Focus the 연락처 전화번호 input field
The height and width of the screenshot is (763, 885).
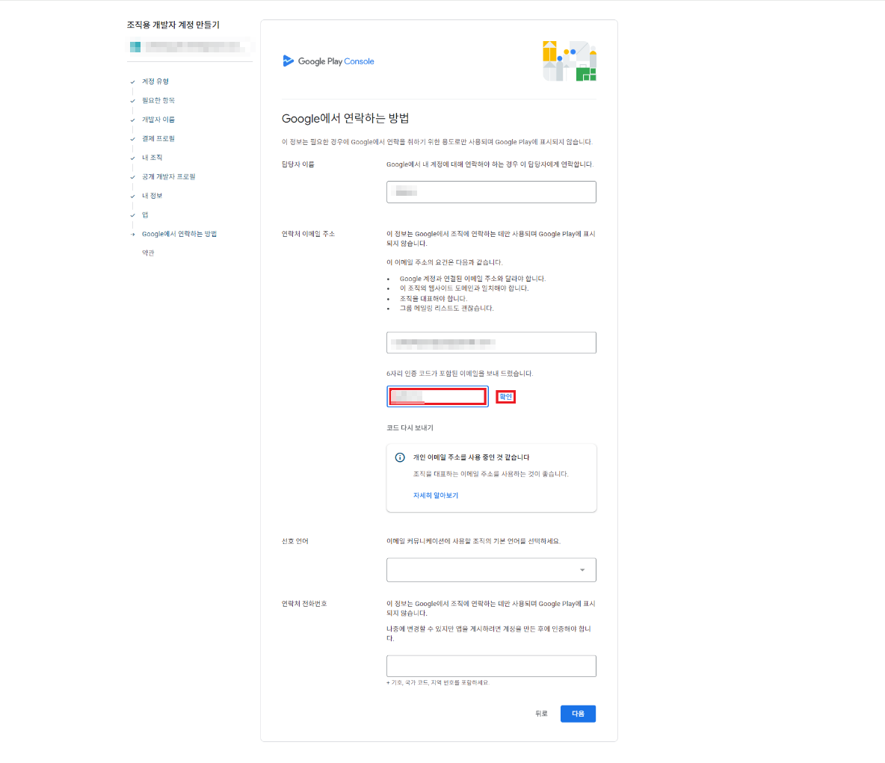coord(491,666)
